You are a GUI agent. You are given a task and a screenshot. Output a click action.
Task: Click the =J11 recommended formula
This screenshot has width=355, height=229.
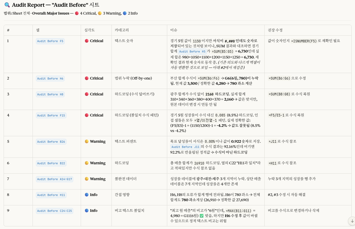(272, 141)
